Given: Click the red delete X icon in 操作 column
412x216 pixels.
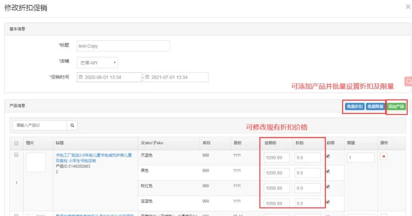Looking at the screenshot, I should tap(384, 157).
